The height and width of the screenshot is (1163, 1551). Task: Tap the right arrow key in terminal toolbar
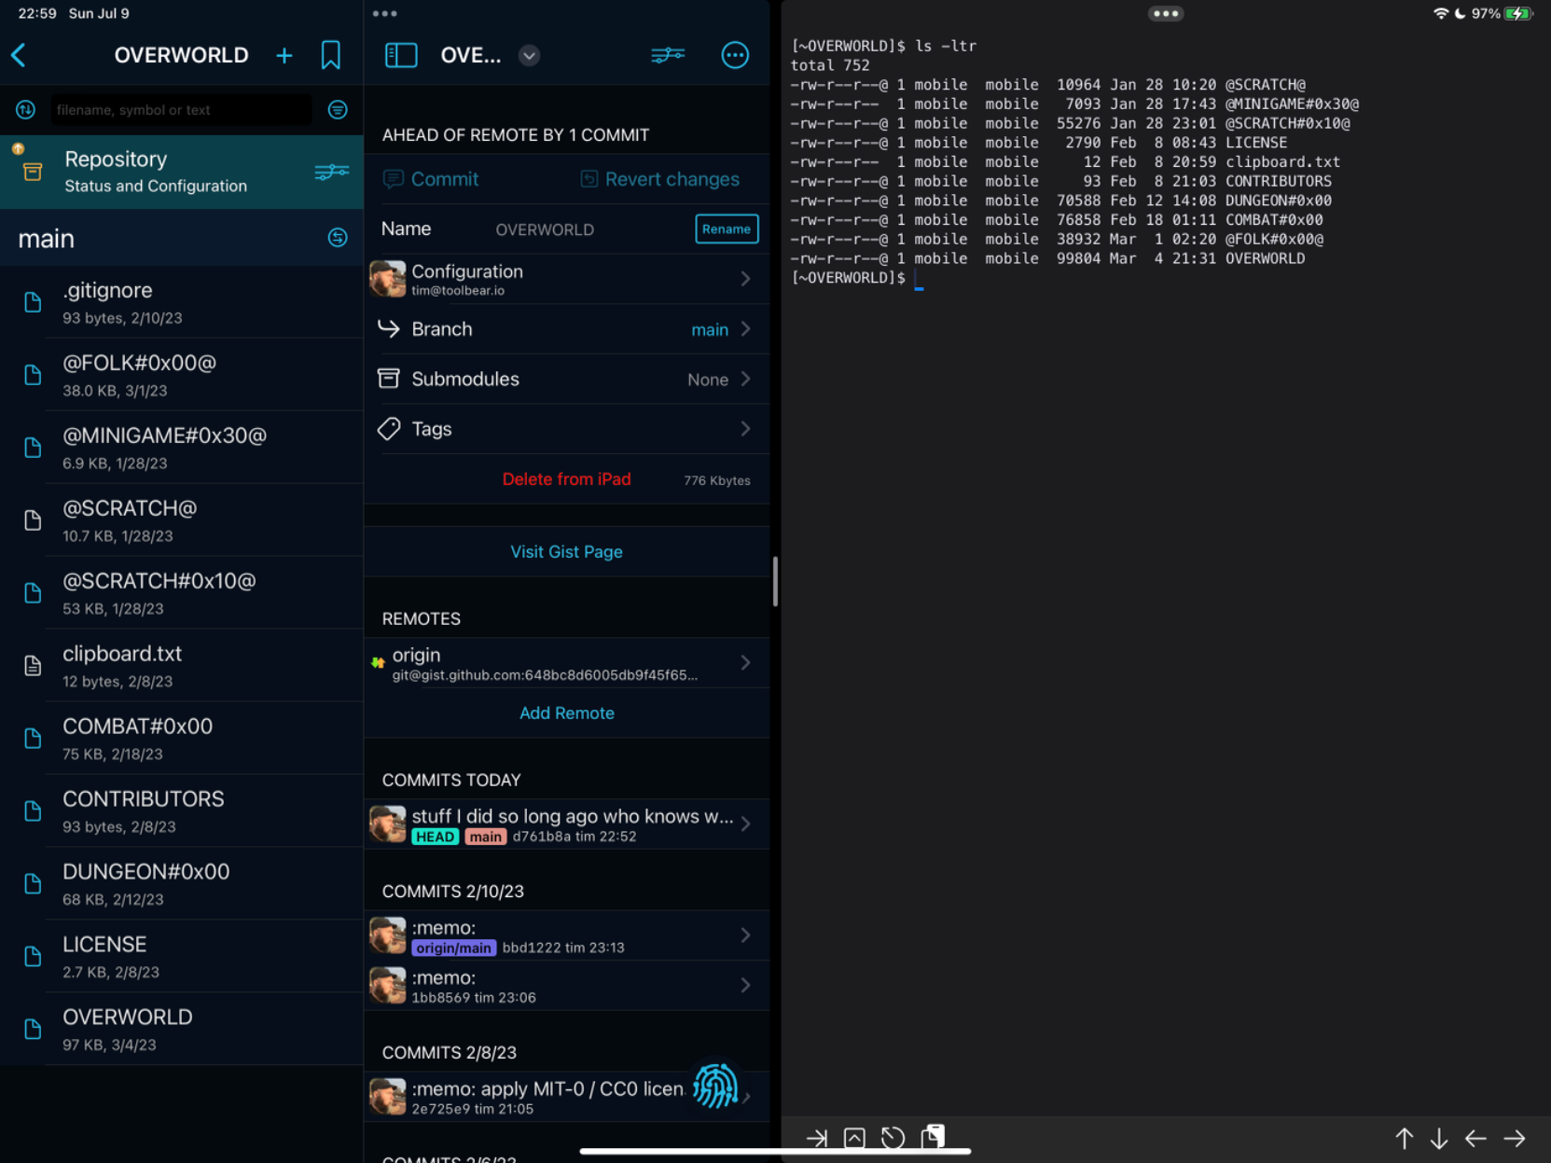[1515, 1138]
